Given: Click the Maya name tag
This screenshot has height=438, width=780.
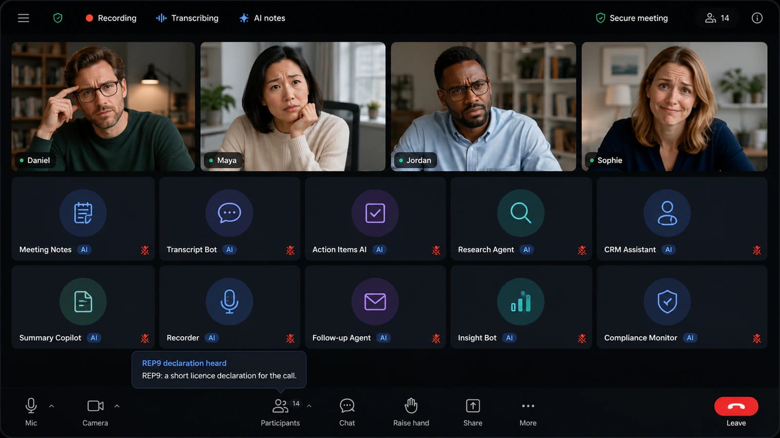Looking at the screenshot, I should point(223,160).
